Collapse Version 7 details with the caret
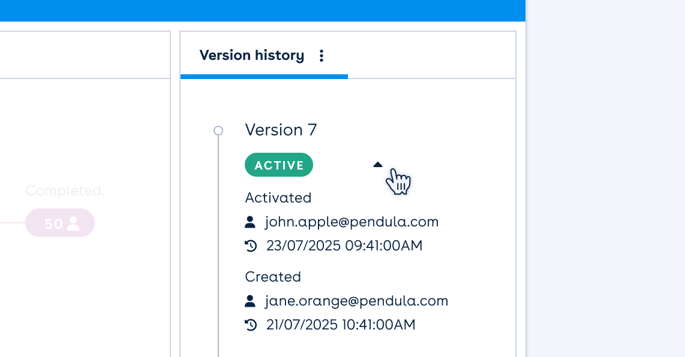Screen dimensions: 685x357 377,165
